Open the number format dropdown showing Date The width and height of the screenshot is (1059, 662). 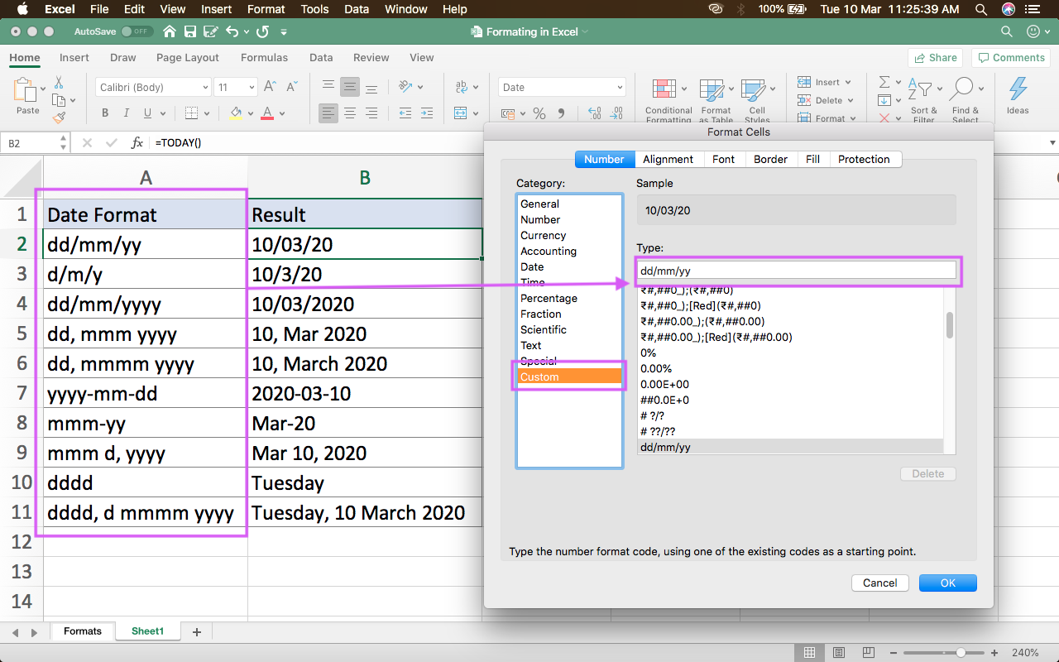click(561, 86)
